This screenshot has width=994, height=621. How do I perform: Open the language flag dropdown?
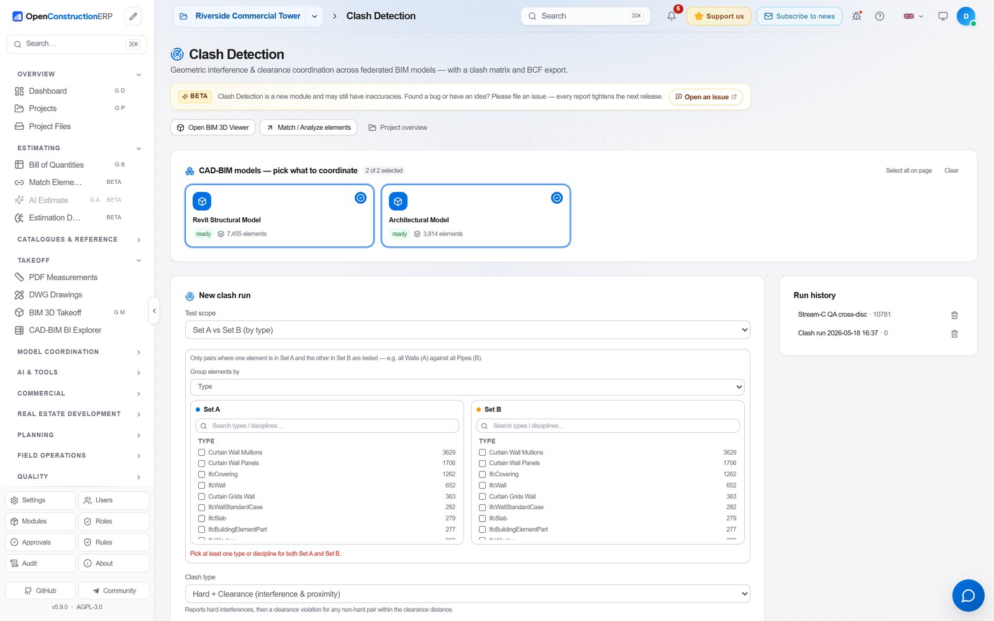913,16
